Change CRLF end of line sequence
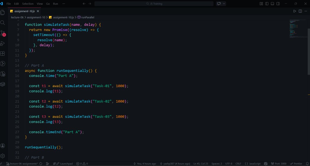This screenshot has width=310, height=166. [238, 164]
